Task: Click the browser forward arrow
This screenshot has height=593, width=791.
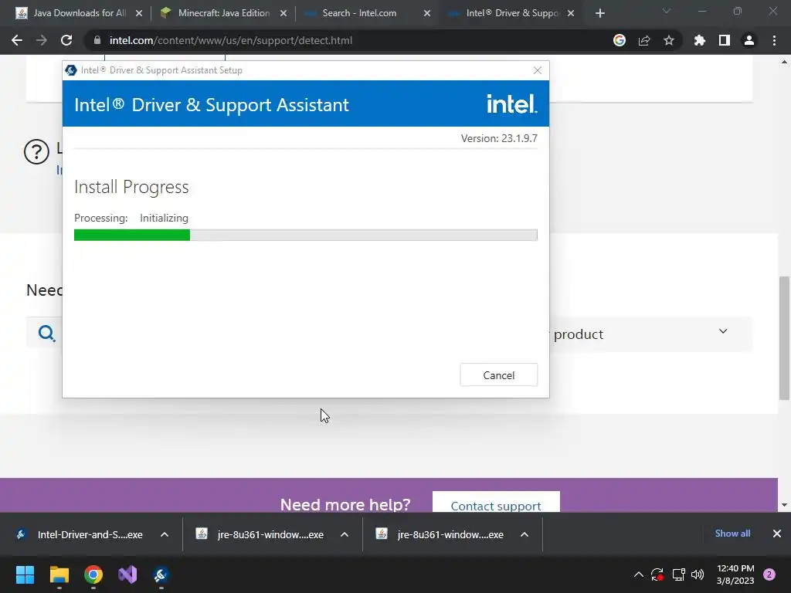Action: pos(42,40)
